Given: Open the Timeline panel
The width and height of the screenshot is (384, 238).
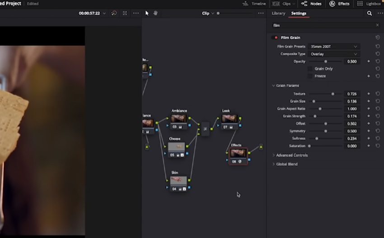Looking at the screenshot, I should click(x=254, y=4).
